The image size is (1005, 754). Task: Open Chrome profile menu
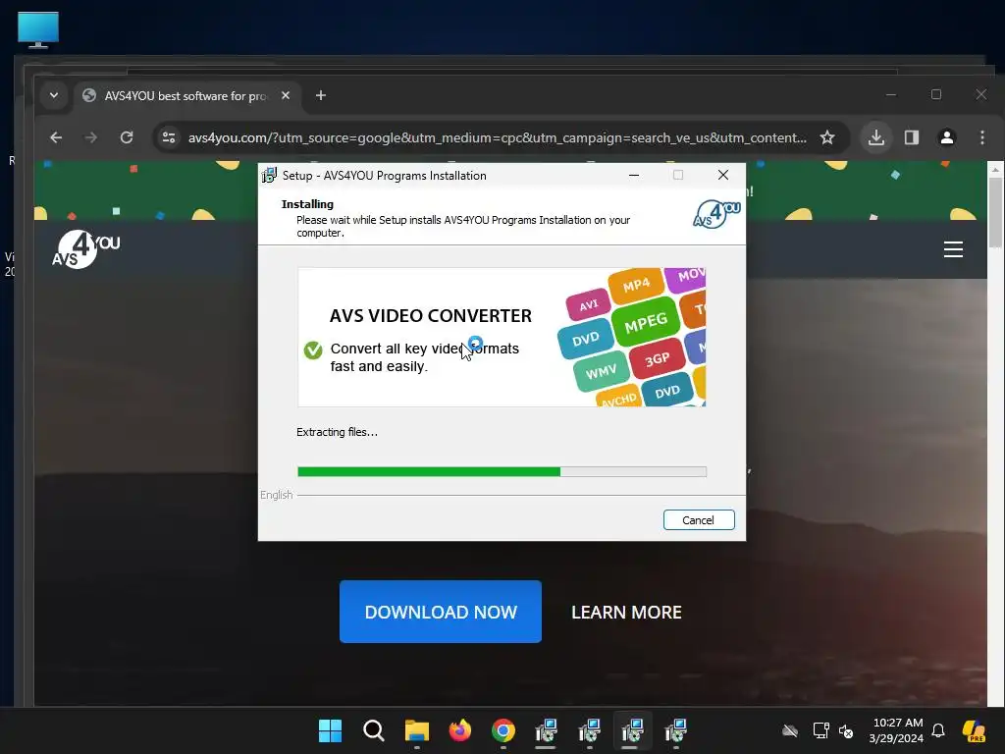(947, 137)
